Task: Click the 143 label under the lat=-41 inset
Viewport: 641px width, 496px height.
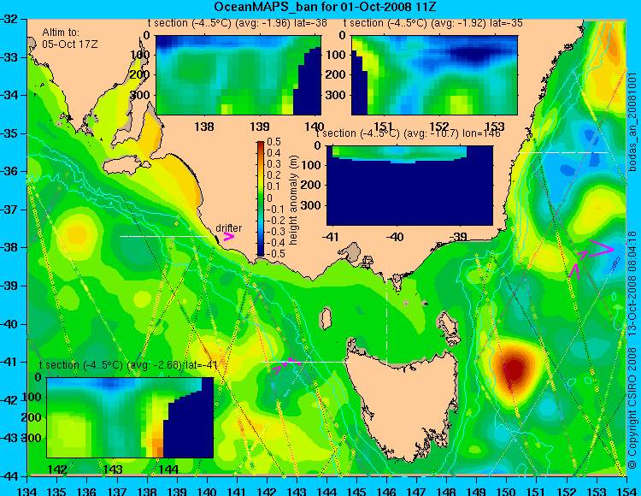Action: click(x=113, y=469)
